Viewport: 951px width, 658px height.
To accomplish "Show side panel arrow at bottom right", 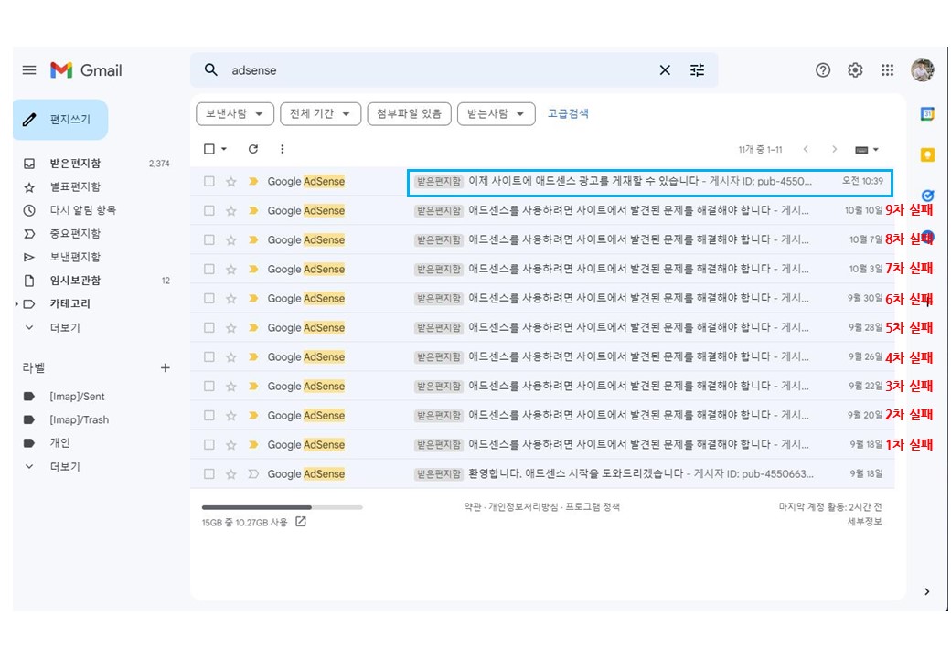I will [926, 591].
